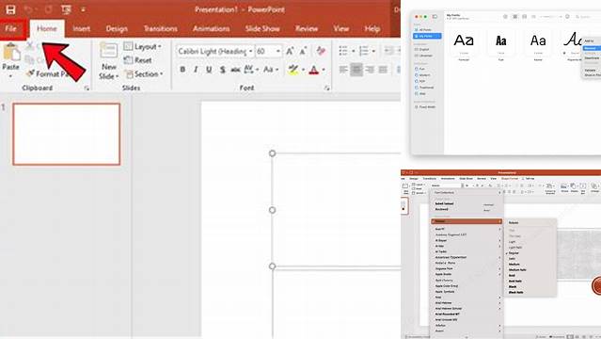Open the font name dropdown

(251, 51)
